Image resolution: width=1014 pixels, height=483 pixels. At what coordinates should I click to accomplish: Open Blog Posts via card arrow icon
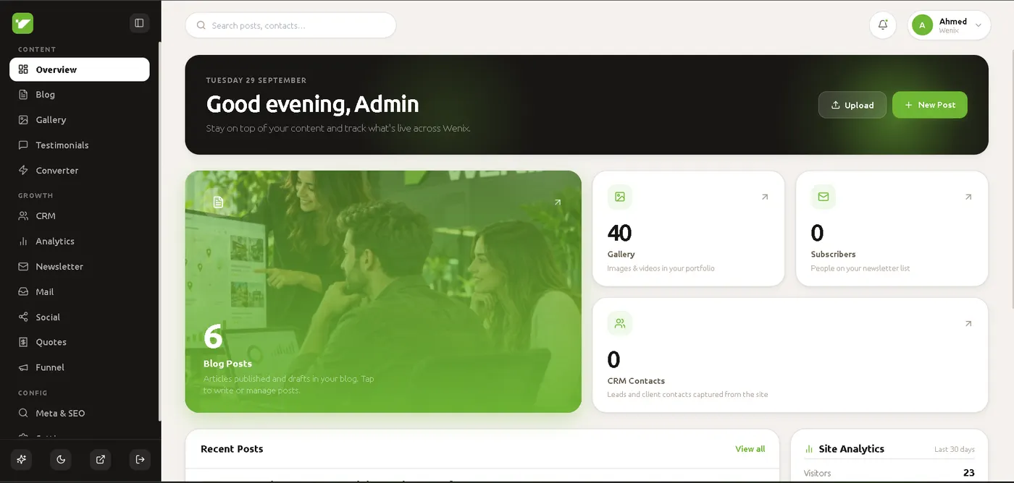(x=558, y=202)
